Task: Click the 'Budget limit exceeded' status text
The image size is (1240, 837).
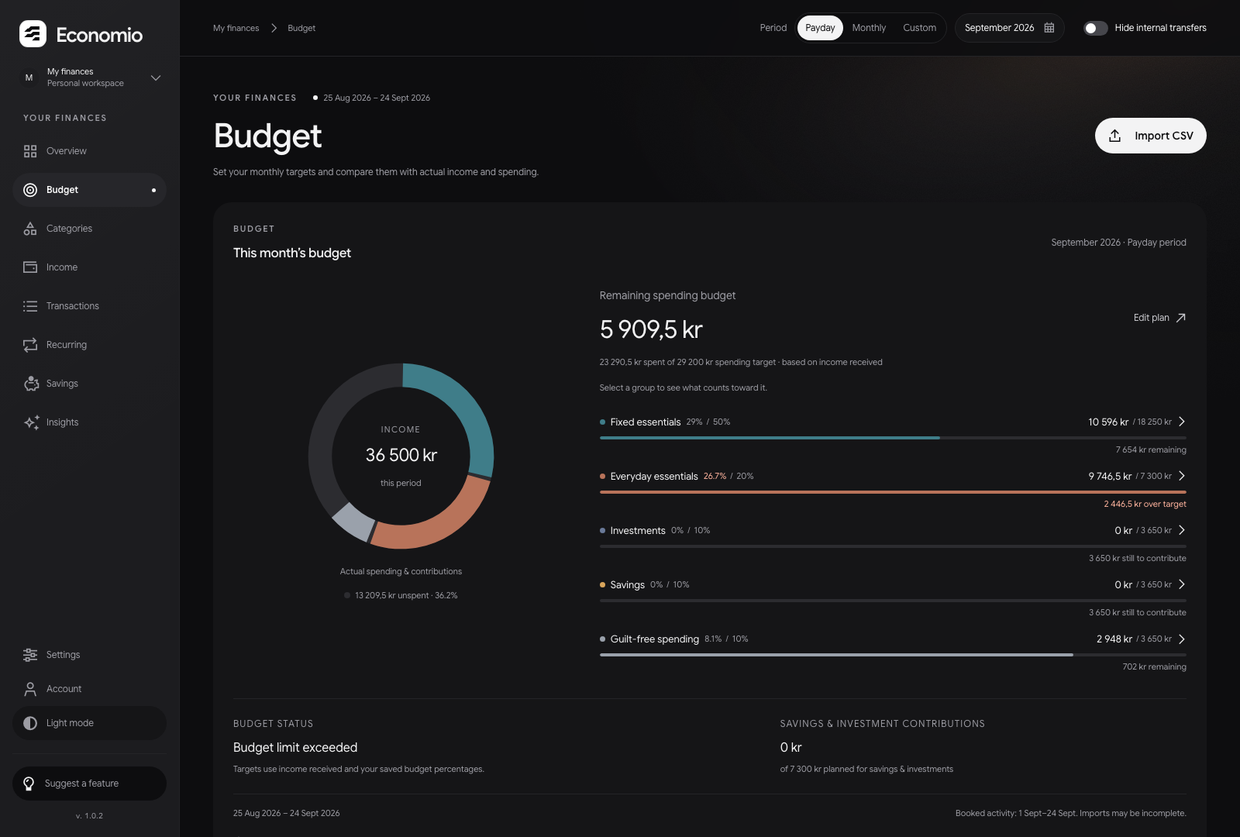Action: 295,747
